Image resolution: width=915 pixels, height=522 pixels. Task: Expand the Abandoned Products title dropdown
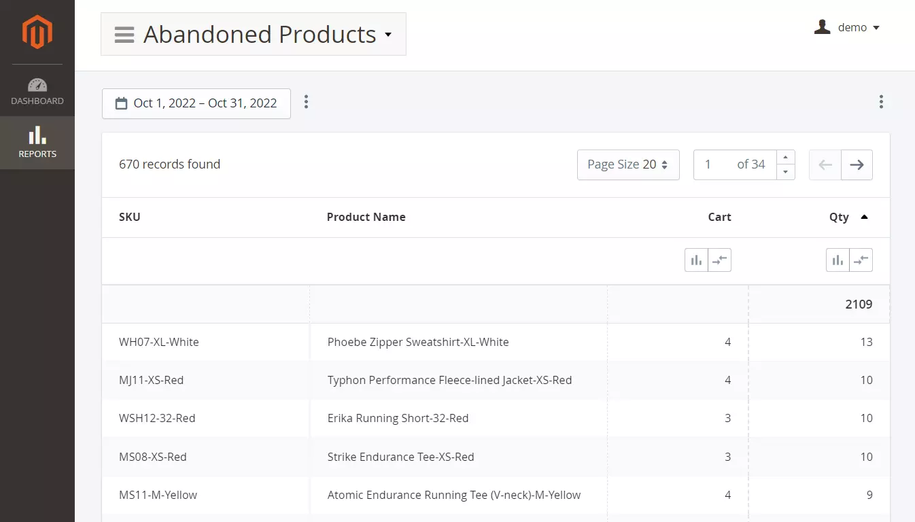pos(388,35)
